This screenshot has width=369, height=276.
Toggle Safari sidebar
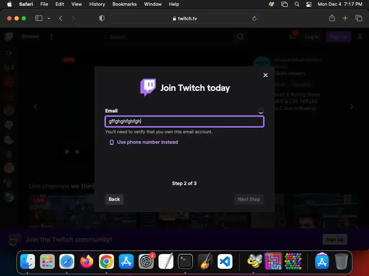click(39, 18)
